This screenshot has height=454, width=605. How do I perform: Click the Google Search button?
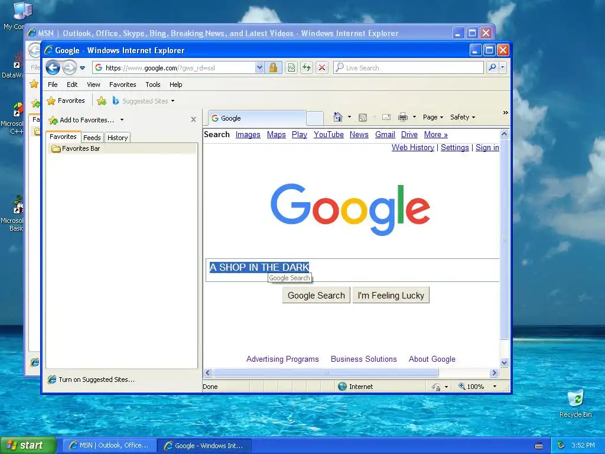pyautogui.click(x=317, y=296)
